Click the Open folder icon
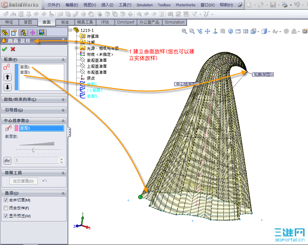The width and height of the screenshot is (308, 245). [261, 5]
